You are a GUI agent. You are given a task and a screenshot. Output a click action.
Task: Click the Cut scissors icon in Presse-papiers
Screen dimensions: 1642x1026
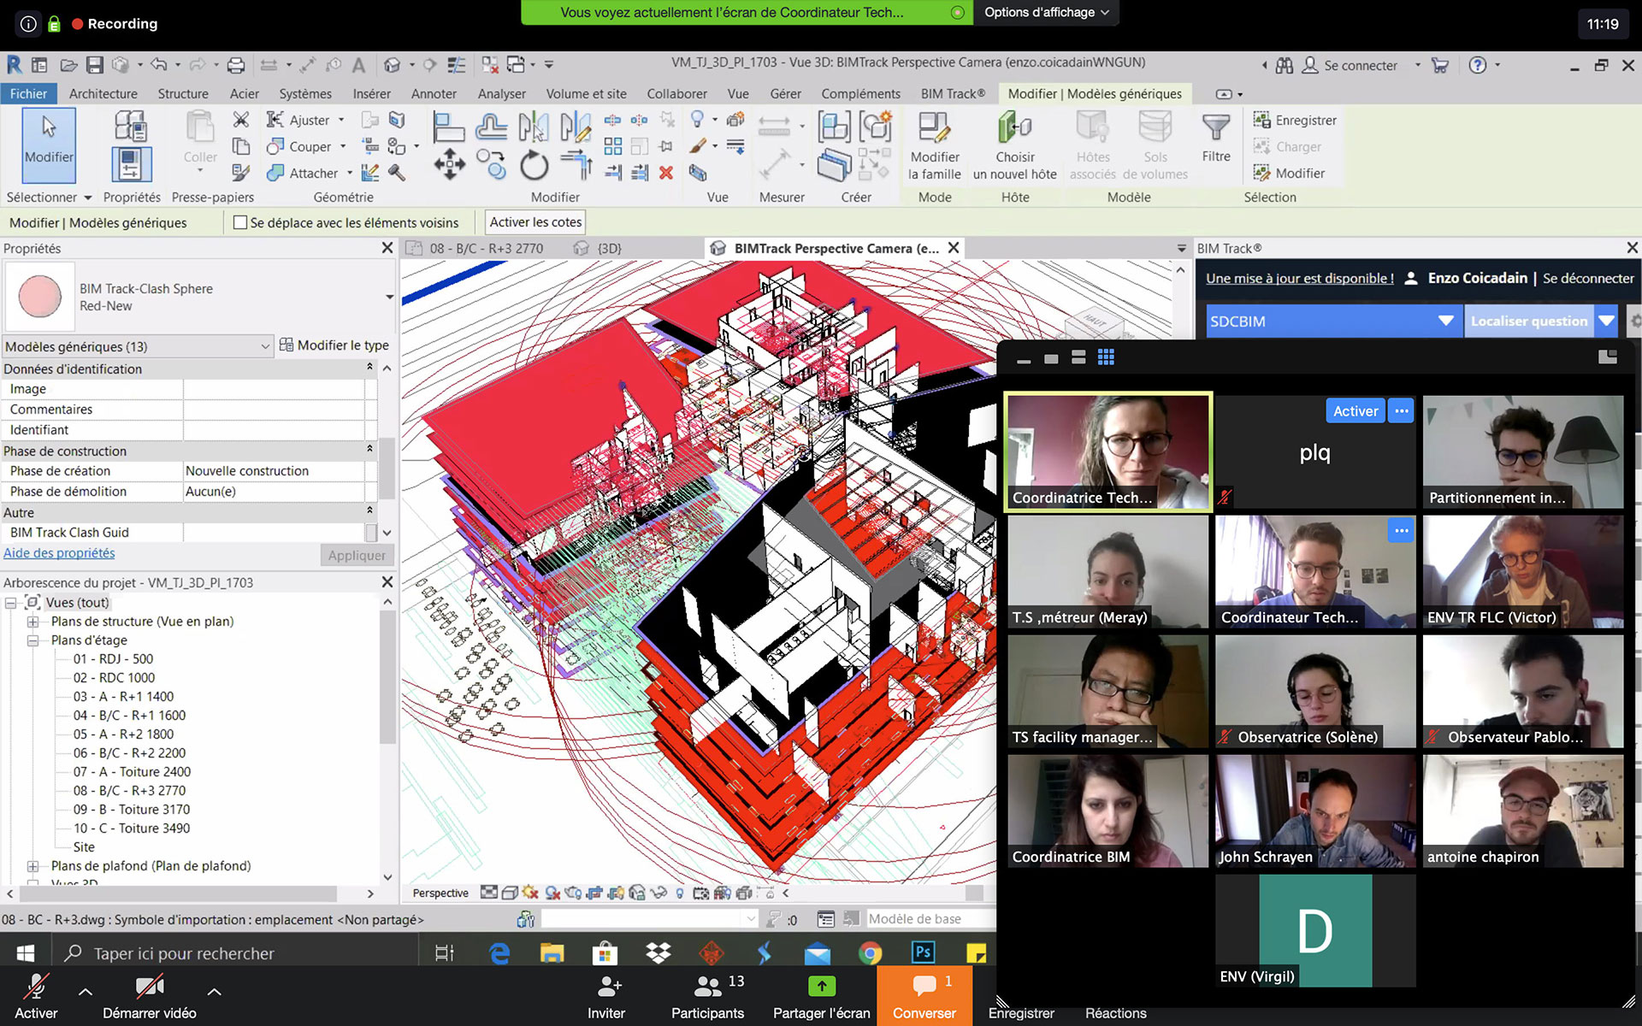pyautogui.click(x=241, y=120)
